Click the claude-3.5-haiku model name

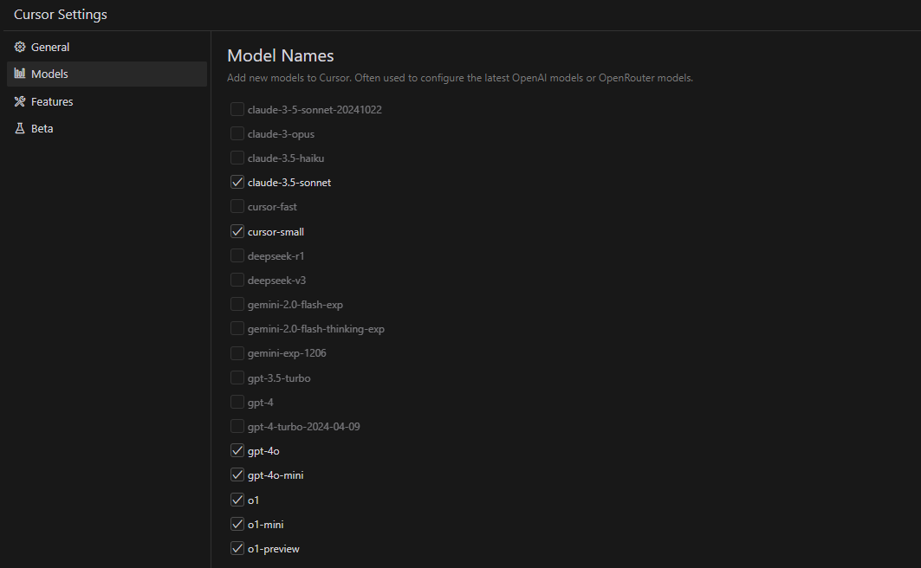(286, 158)
